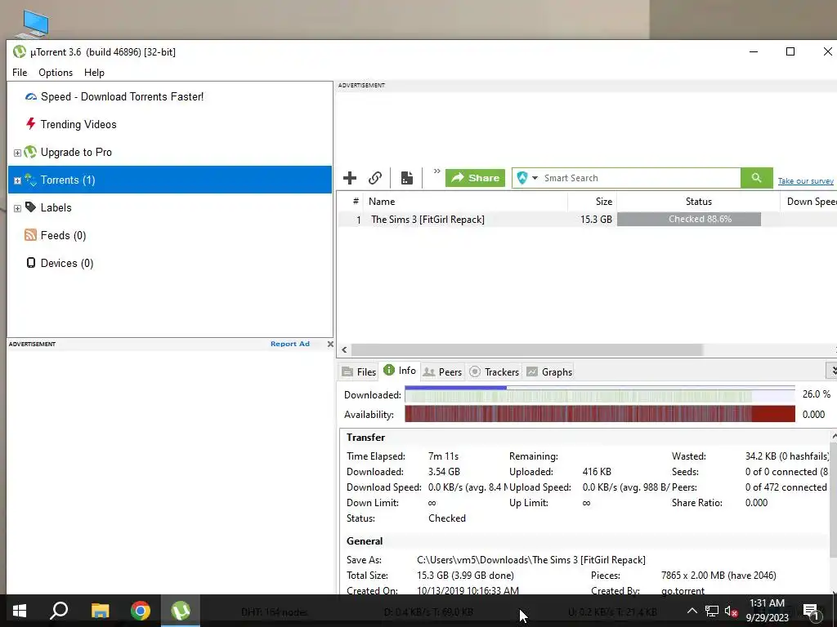Image resolution: width=837 pixels, height=627 pixels.
Task: Switch to the Graphs tab
Action: coord(549,371)
